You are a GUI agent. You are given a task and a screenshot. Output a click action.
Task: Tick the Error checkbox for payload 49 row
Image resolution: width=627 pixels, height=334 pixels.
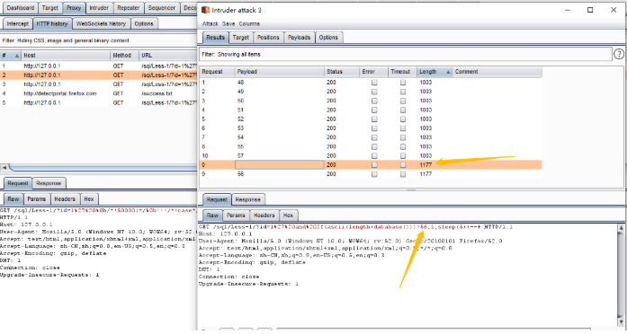(x=374, y=92)
